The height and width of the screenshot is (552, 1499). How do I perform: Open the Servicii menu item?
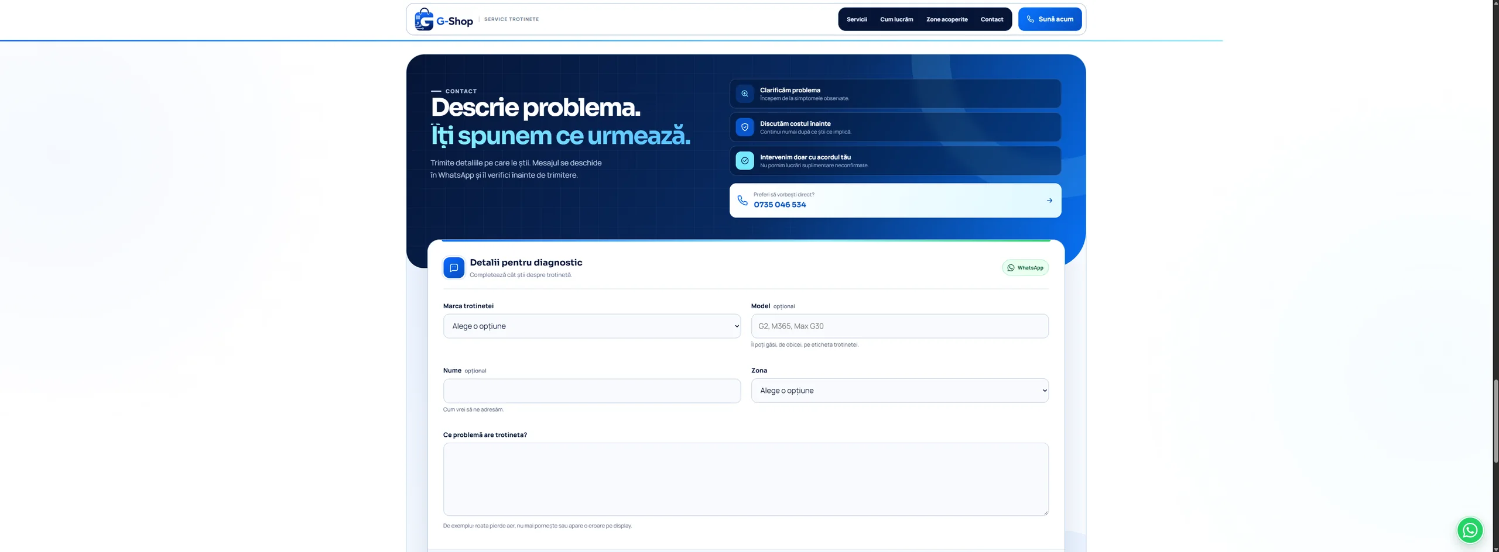[x=857, y=19]
